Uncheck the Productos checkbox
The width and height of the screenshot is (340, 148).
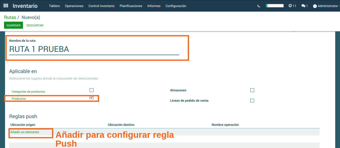[91, 97]
